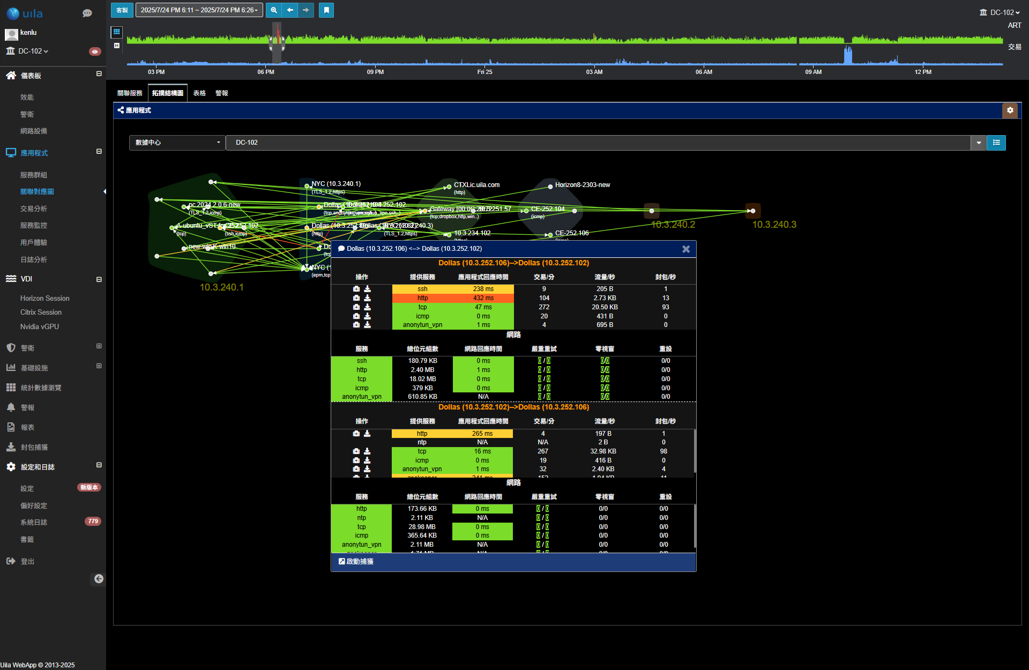Click the zoom-in magnifier toolbar icon
This screenshot has width=1029, height=670.
click(x=273, y=10)
